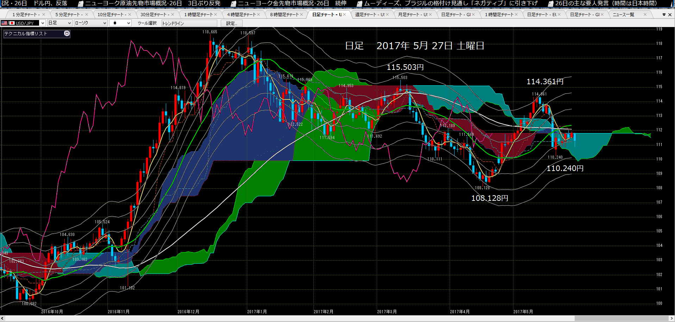Image resolution: width=675 pixels, height=322 pixels.
Task: Close the 週足チャート tab
Action: click(x=387, y=14)
